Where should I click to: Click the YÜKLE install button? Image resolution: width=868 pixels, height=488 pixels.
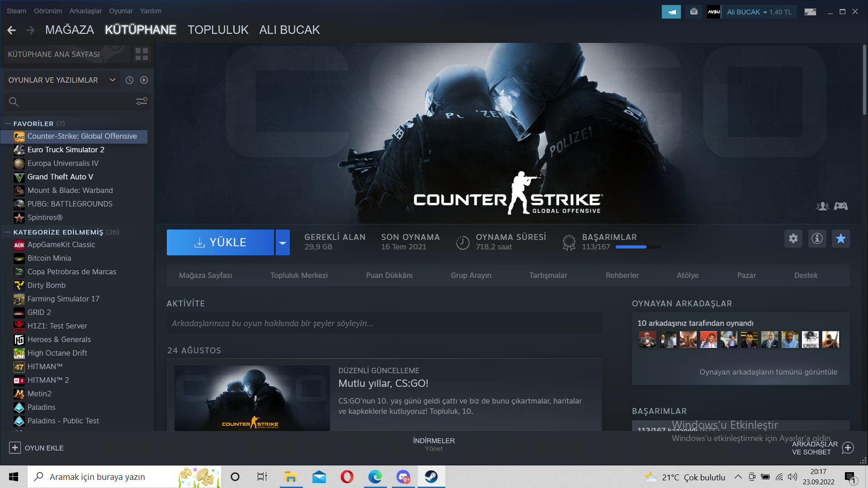[220, 243]
